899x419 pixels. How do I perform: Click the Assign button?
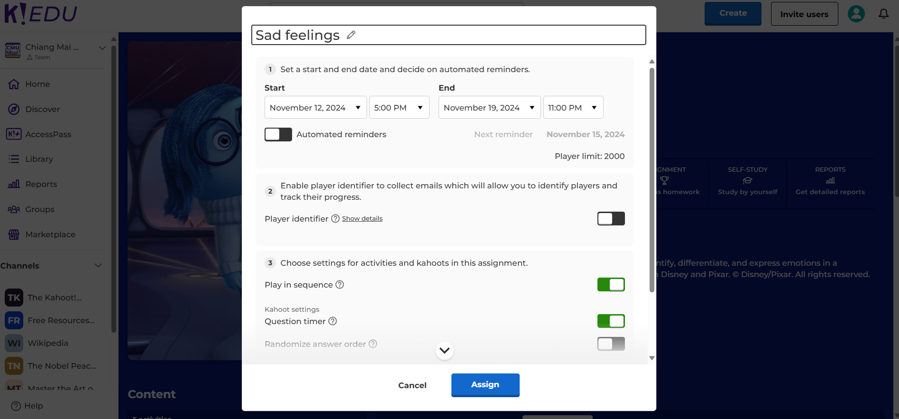[485, 385]
